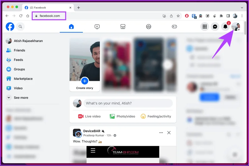Screen dimensions: 249x166
Task: Click the blue password manager extension icon
Action: click(x=194, y=16)
